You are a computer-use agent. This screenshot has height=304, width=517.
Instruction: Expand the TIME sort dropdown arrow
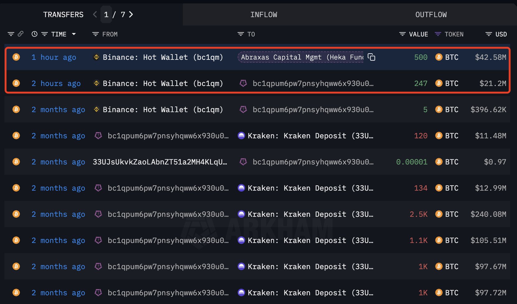pyautogui.click(x=74, y=34)
